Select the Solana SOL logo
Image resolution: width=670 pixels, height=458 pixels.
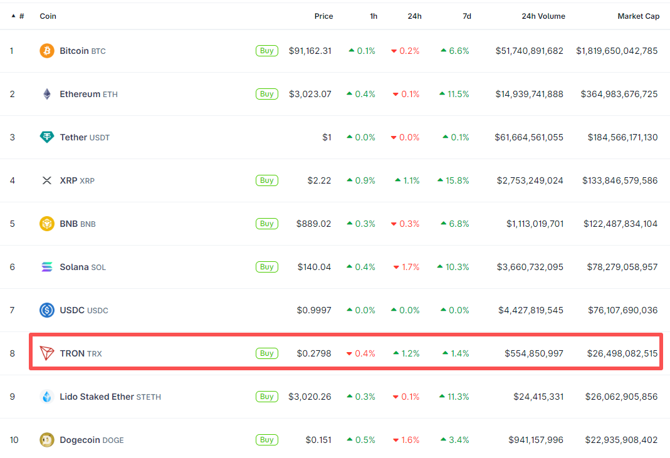47,267
